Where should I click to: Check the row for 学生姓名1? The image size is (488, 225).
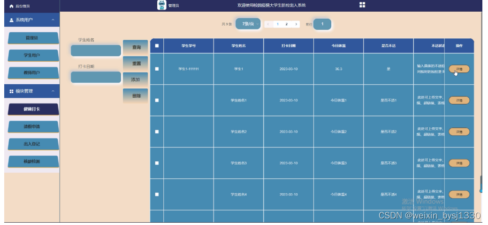157,100
